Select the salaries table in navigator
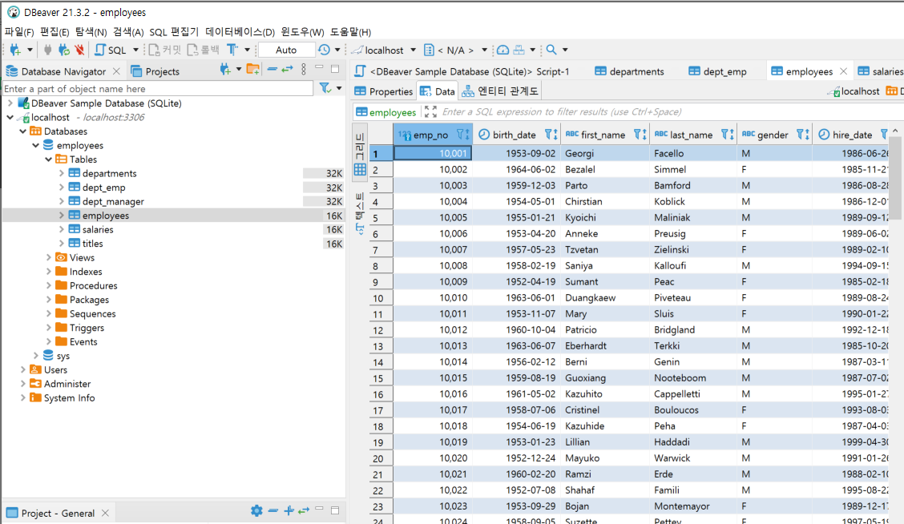 [98, 229]
